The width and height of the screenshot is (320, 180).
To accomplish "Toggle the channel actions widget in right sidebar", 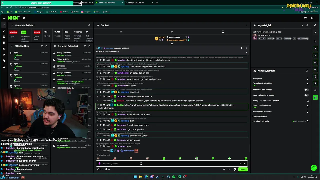I will tap(315, 76).
